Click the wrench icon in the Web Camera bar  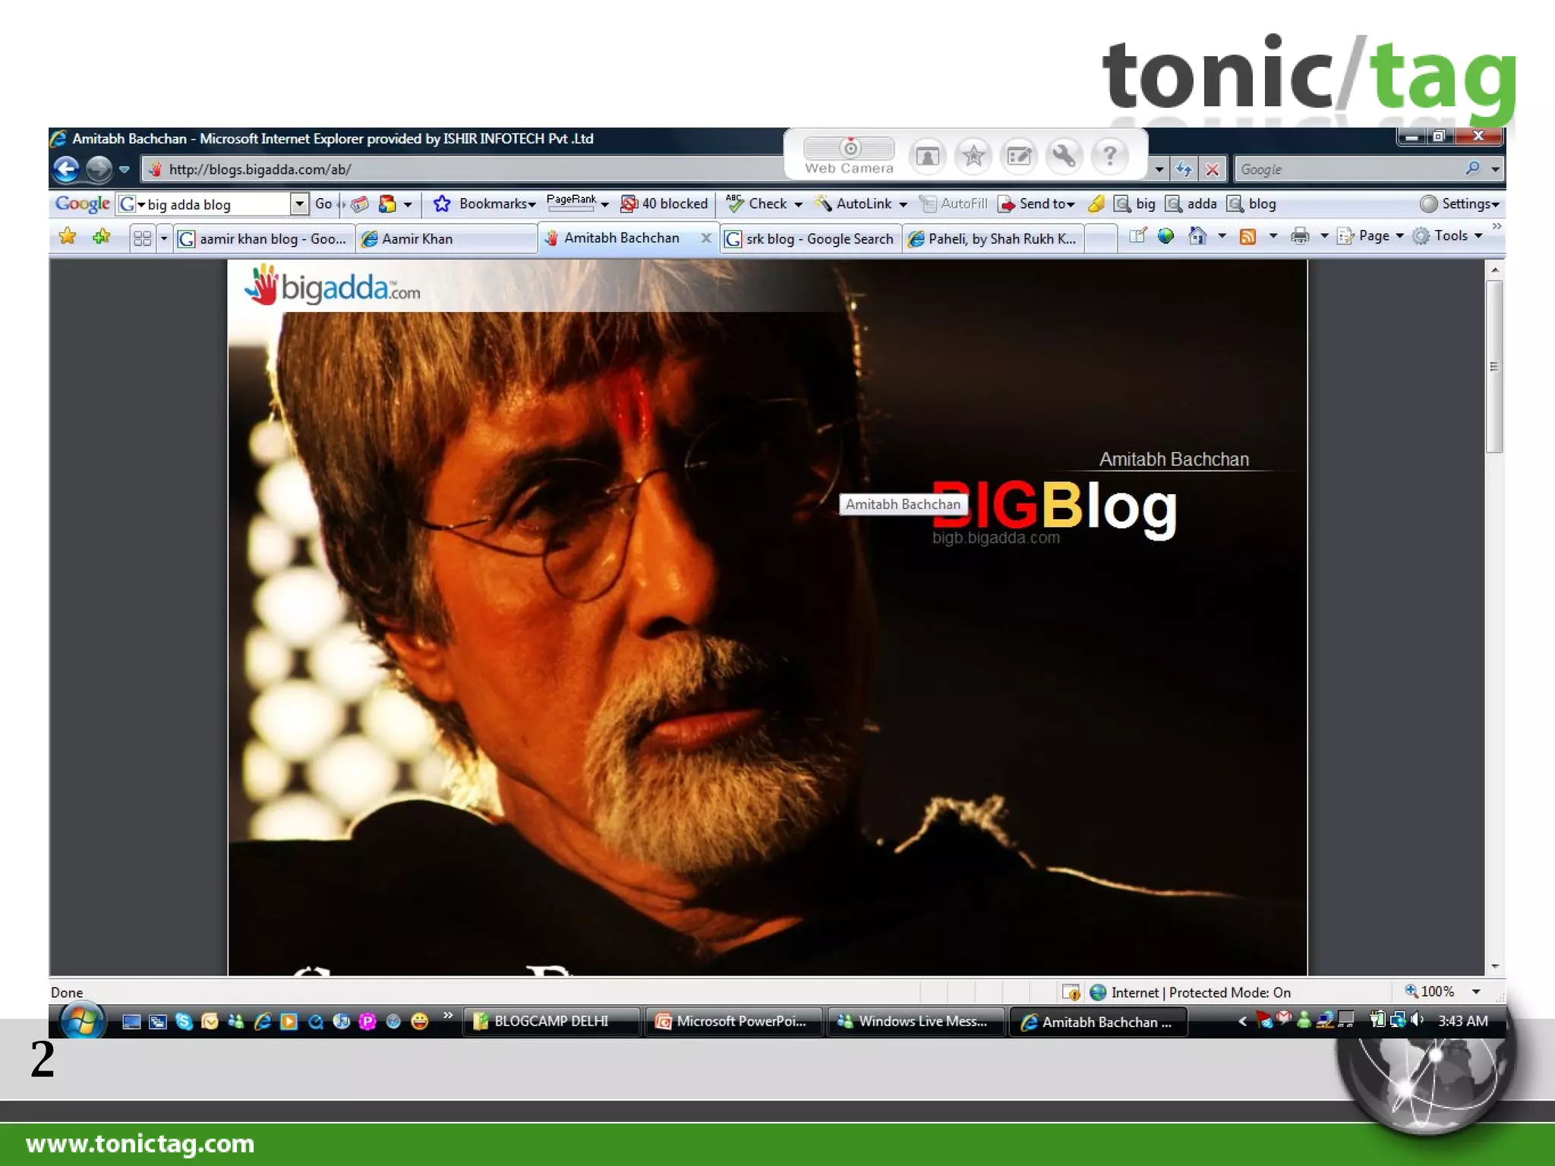pyautogui.click(x=1064, y=156)
